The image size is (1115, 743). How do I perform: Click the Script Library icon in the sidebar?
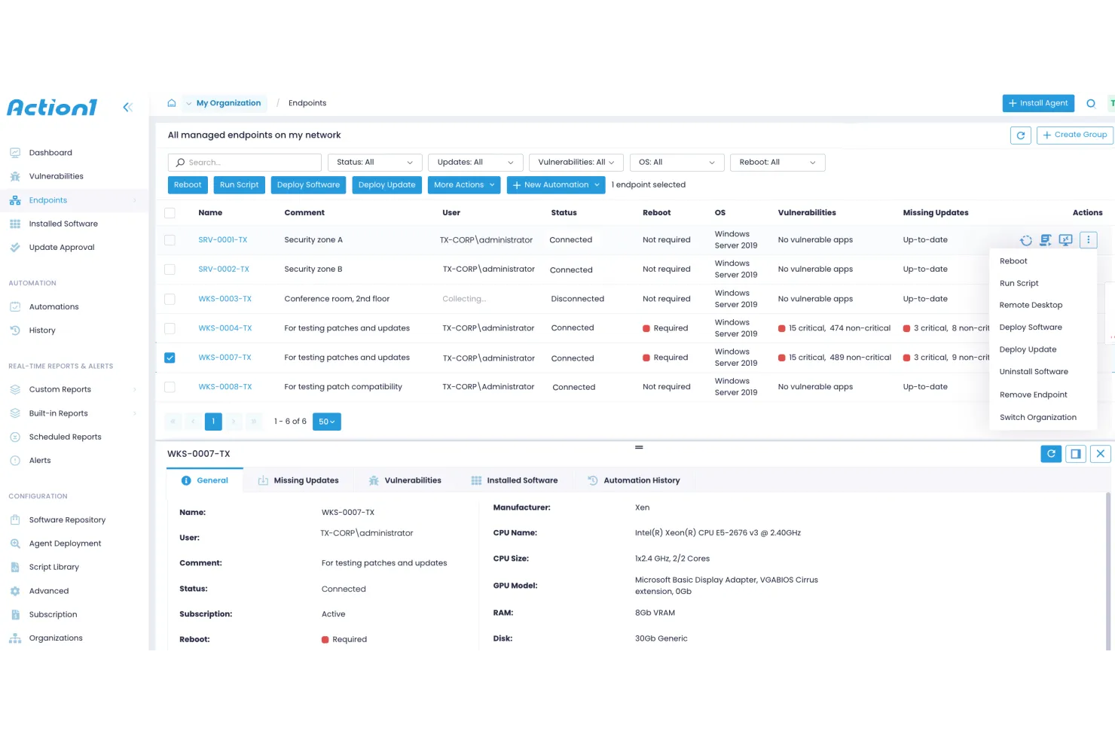click(15, 567)
